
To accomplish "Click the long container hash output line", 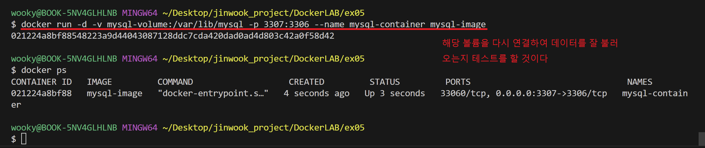I will coord(172,36).
